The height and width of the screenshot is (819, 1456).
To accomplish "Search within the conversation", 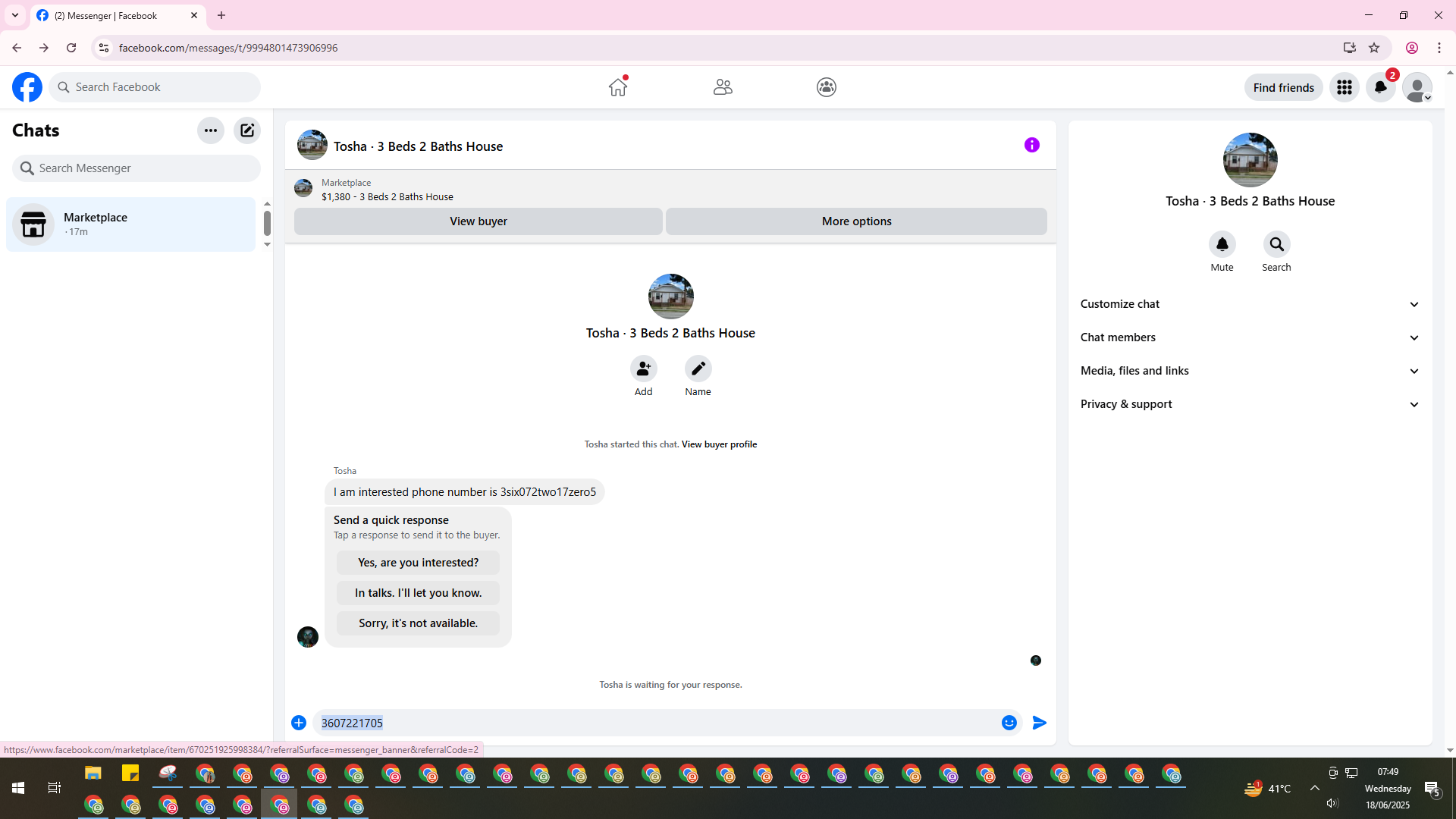I will [1277, 244].
